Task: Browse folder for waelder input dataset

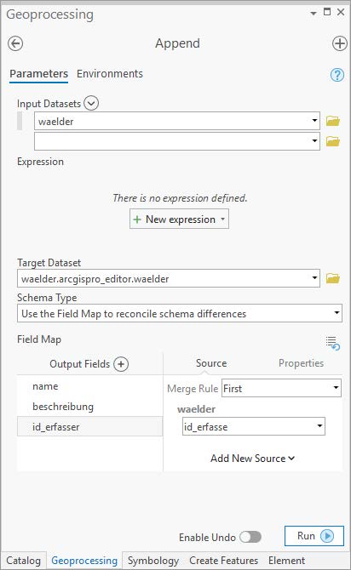Action: click(x=333, y=121)
